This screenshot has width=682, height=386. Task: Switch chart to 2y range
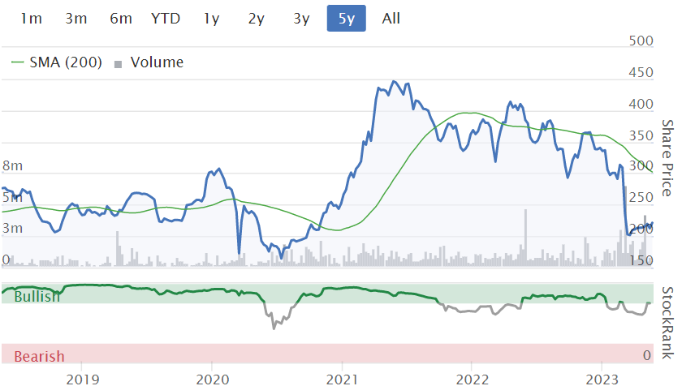[x=257, y=18]
